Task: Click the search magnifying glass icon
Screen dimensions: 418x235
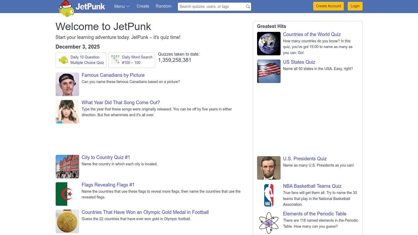Action: pyautogui.click(x=247, y=7)
